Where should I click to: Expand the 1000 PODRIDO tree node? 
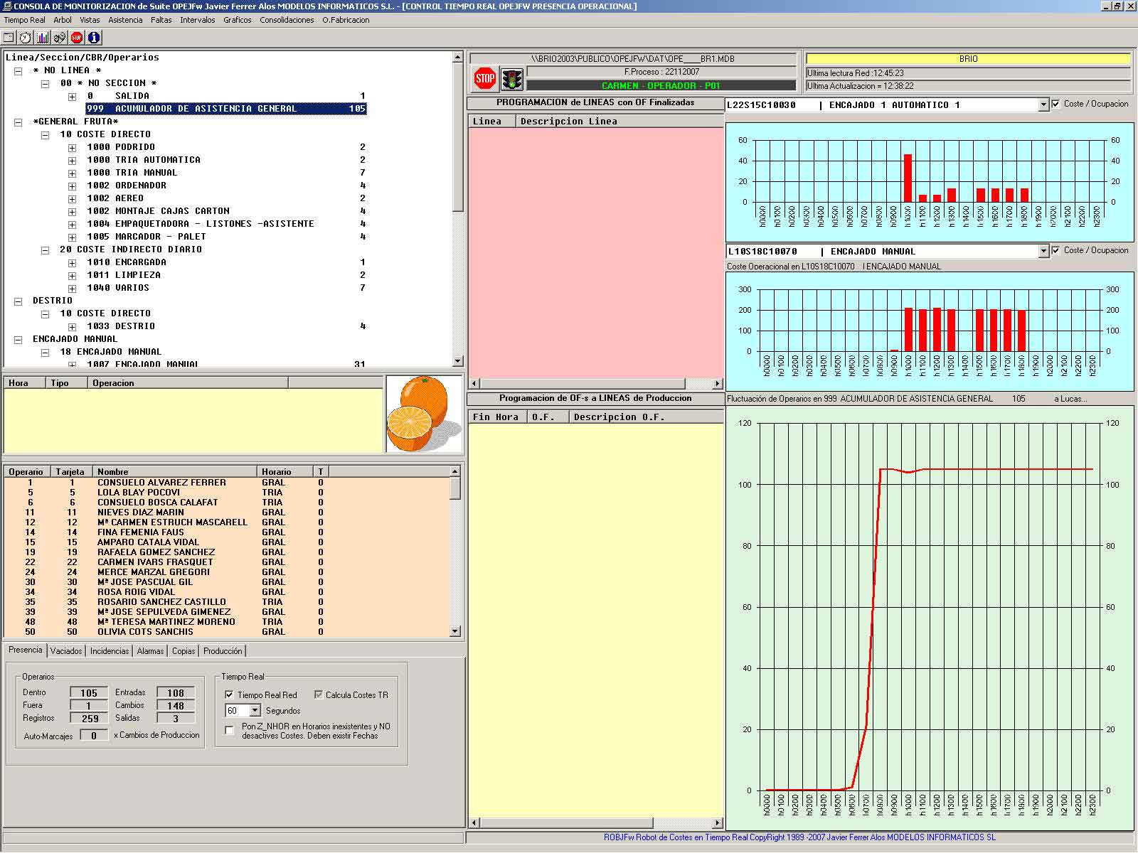(x=73, y=148)
